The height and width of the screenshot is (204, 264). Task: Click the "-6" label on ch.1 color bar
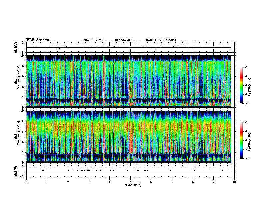246,67
